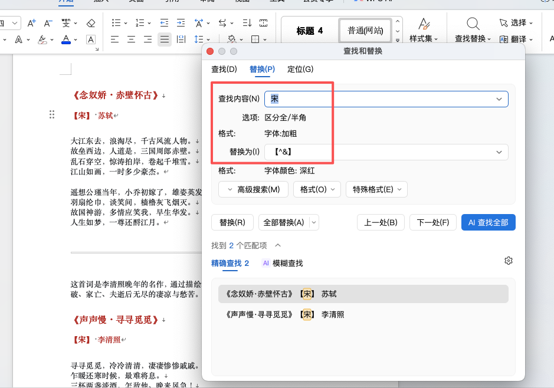Click the Translate (翻译) tool

(516, 39)
